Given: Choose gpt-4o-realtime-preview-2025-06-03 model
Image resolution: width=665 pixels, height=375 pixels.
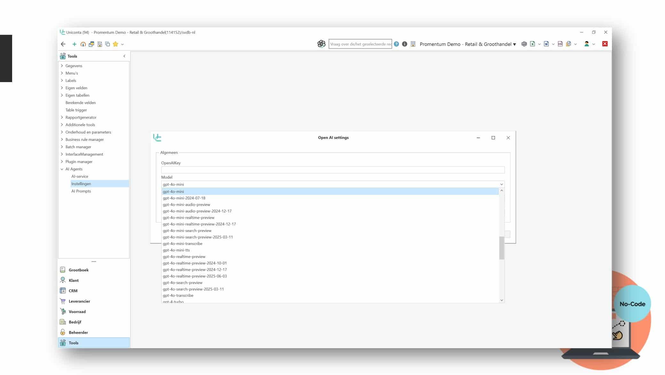Looking at the screenshot, I should pyautogui.click(x=330, y=276).
